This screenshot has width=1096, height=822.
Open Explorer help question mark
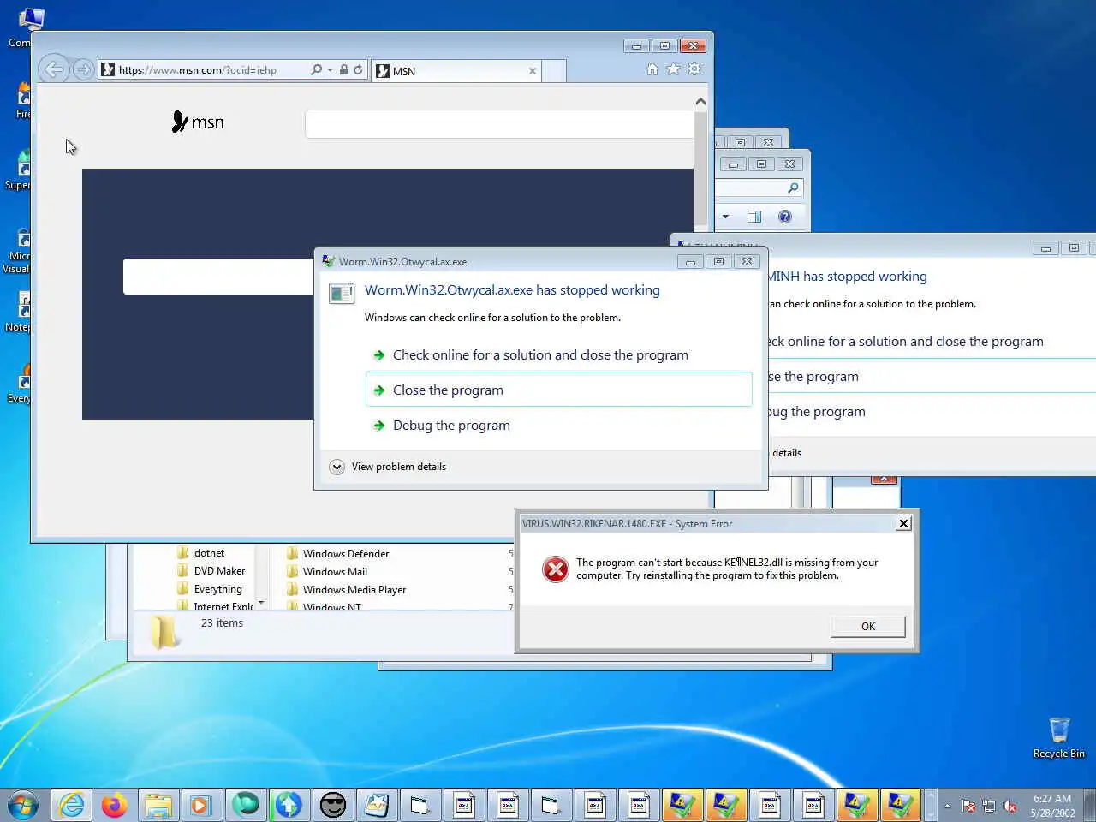[785, 217]
